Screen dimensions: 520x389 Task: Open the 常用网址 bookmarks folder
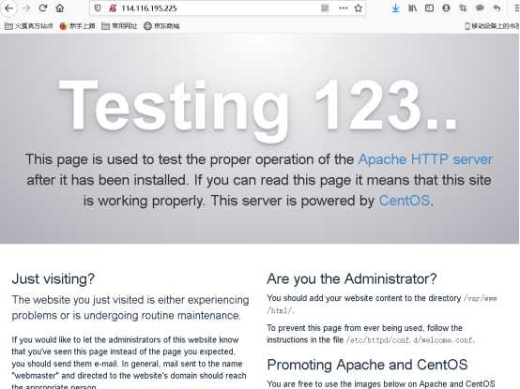click(119, 26)
